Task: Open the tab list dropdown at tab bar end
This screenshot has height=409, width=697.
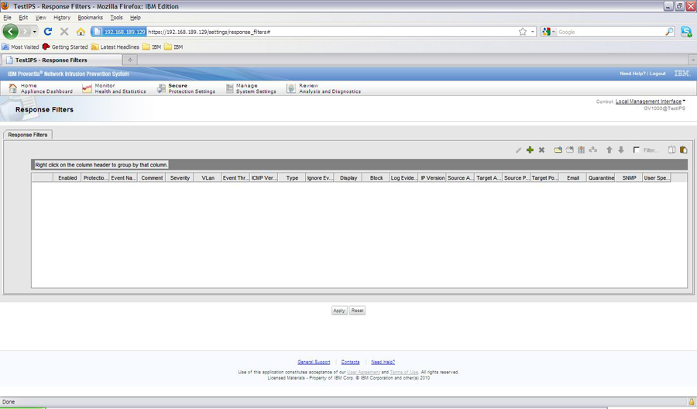Action: 692,60
